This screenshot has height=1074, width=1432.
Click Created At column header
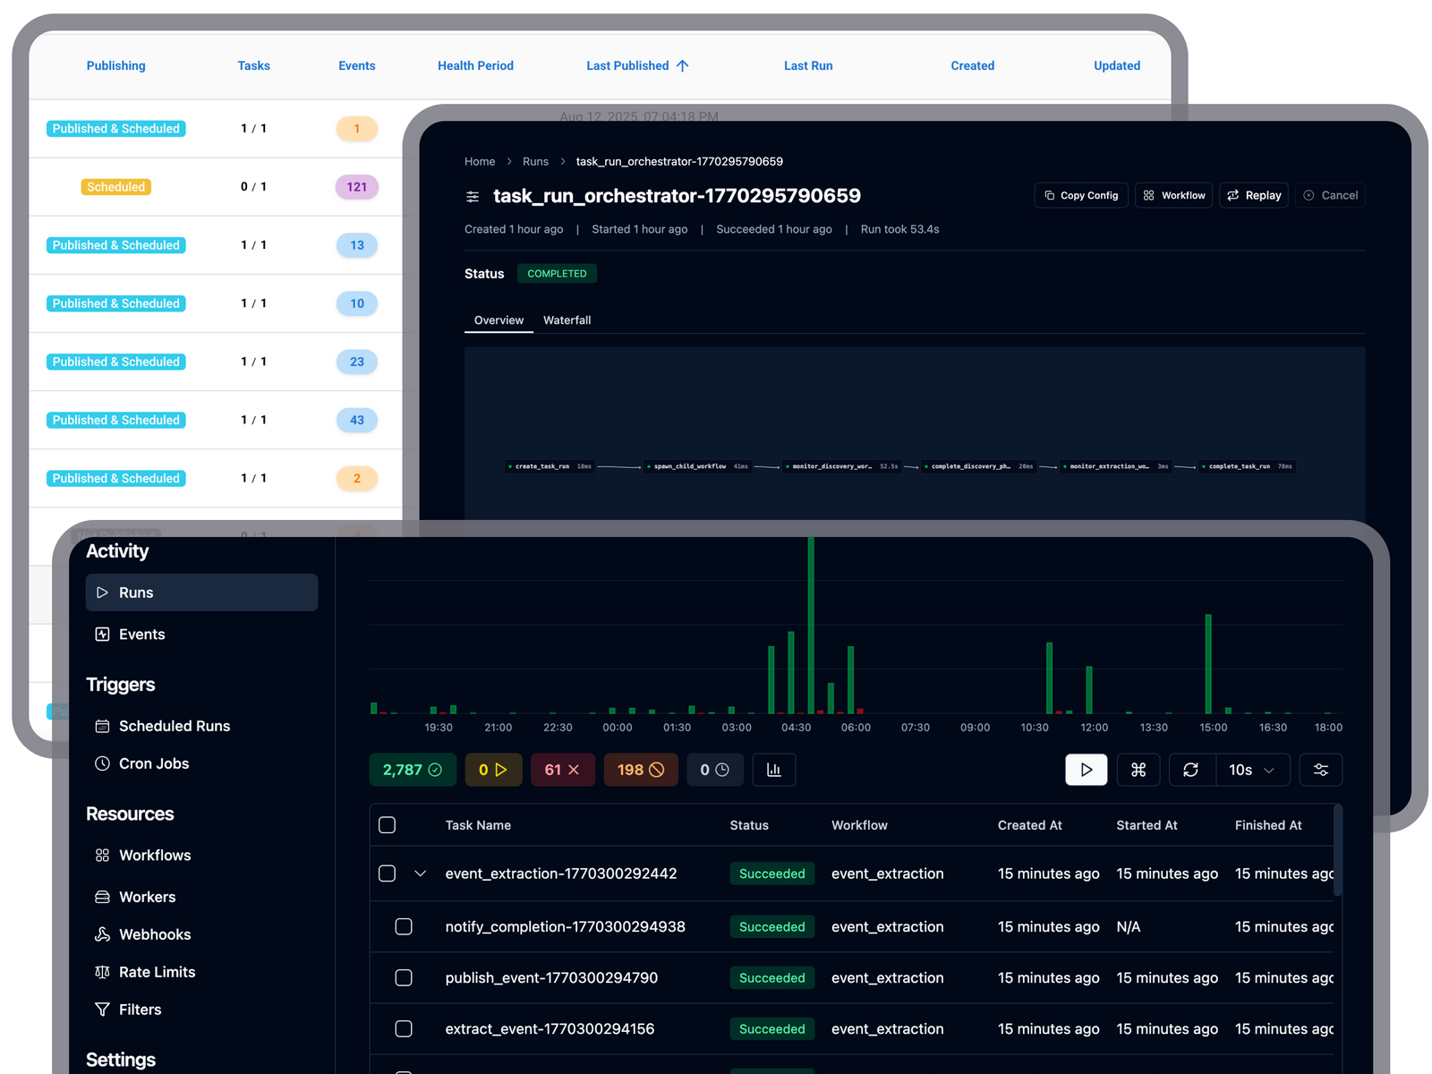(1029, 825)
